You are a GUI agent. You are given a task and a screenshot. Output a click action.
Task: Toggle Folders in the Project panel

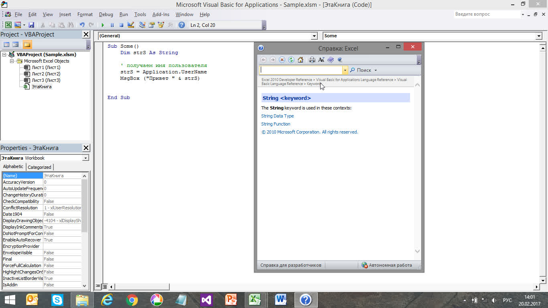(27, 45)
